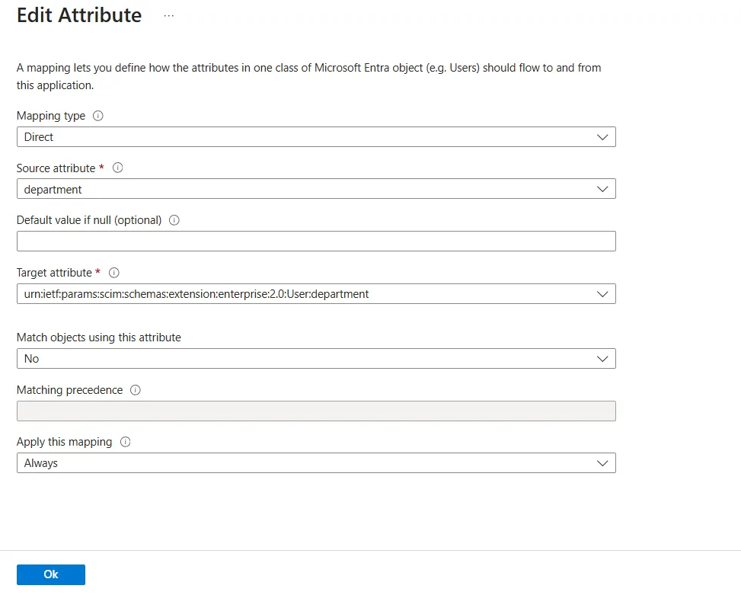Open the ellipsis menu beside Edit Attribute title

(x=168, y=14)
